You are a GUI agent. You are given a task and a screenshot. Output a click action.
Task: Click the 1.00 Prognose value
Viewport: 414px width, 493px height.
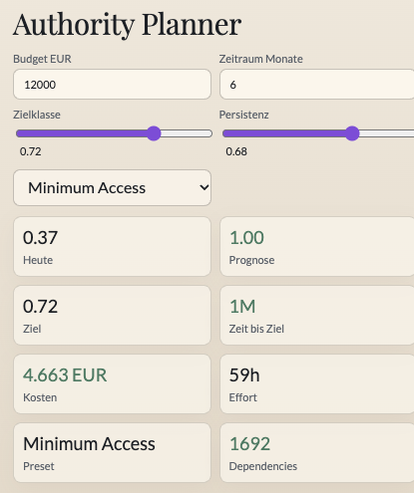click(x=246, y=238)
